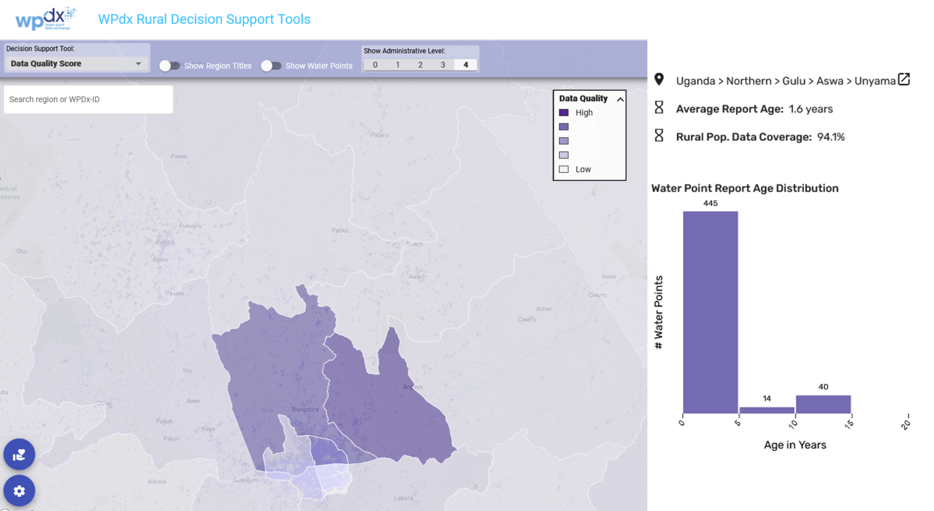Viewport: 934px width, 511px height.
Task: Click the hourglass icon beside Average Report Age
Action: point(660,109)
